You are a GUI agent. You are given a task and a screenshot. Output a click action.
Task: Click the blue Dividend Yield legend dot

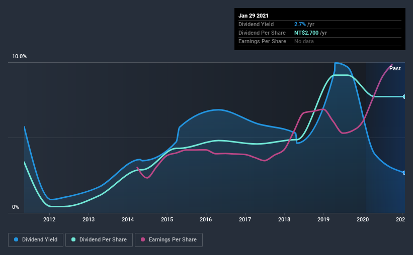click(16, 239)
